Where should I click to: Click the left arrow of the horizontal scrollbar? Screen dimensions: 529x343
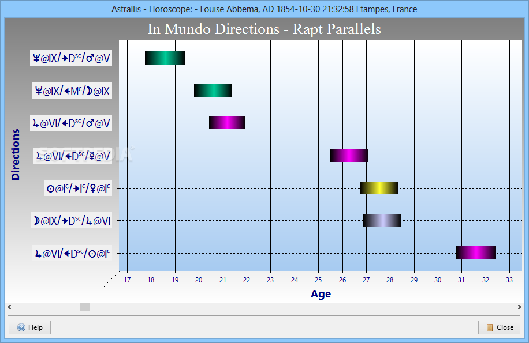pyautogui.click(x=9, y=307)
